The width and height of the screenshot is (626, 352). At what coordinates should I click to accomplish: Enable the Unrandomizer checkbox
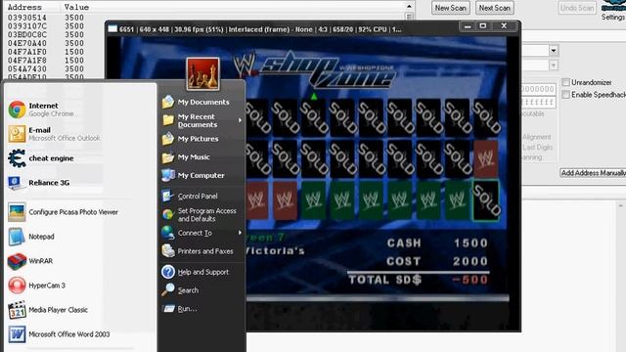click(x=565, y=82)
